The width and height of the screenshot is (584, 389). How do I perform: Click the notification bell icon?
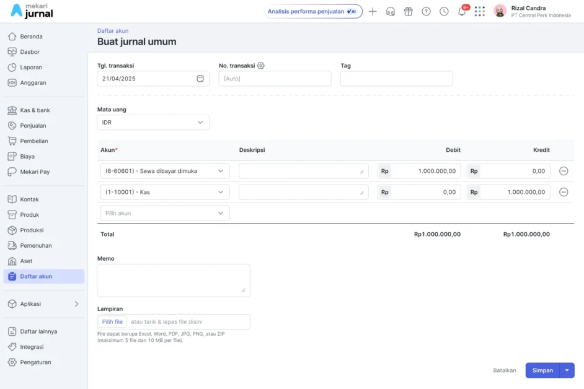click(x=462, y=11)
